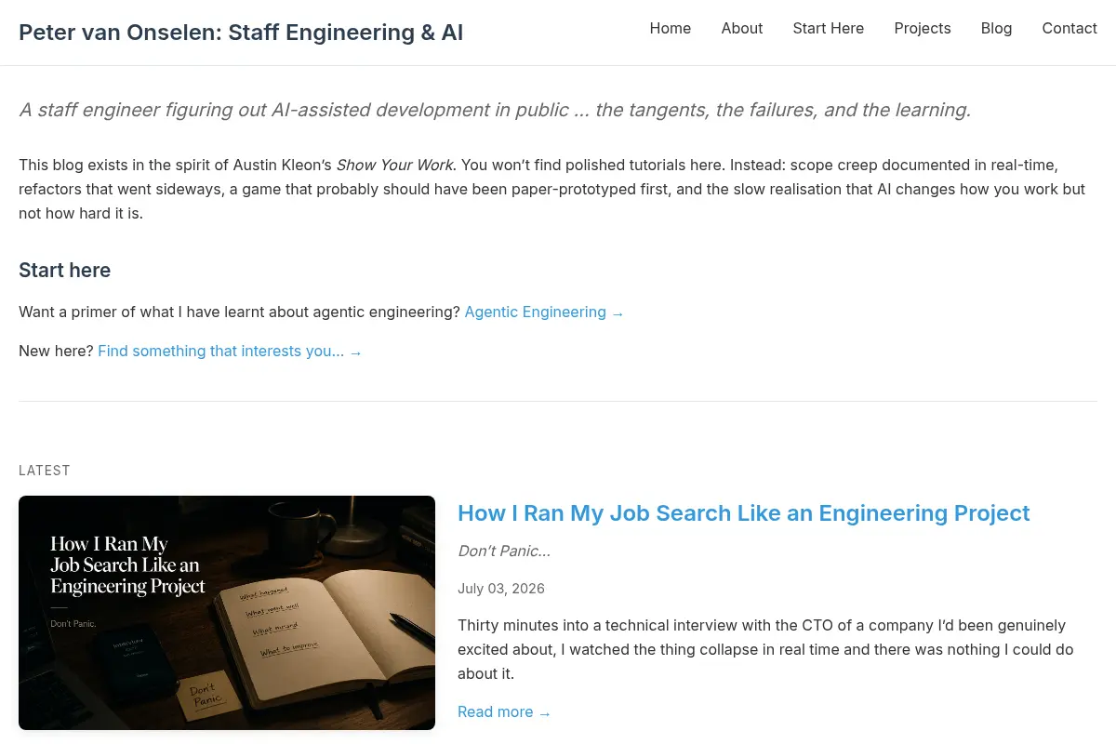1116x744 pixels.
Task: Open the Home nav link
Action: tap(670, 28)
